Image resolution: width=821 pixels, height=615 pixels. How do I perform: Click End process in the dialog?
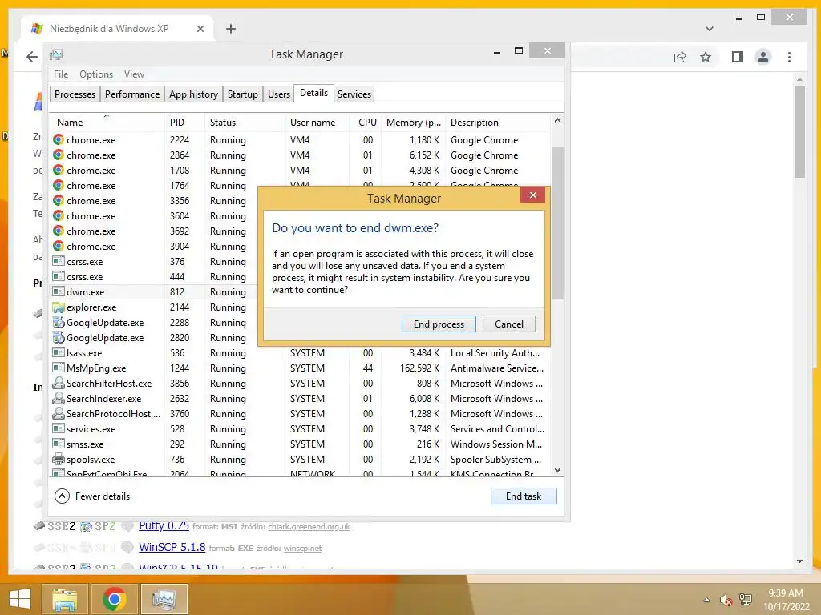tap(439, 324)
